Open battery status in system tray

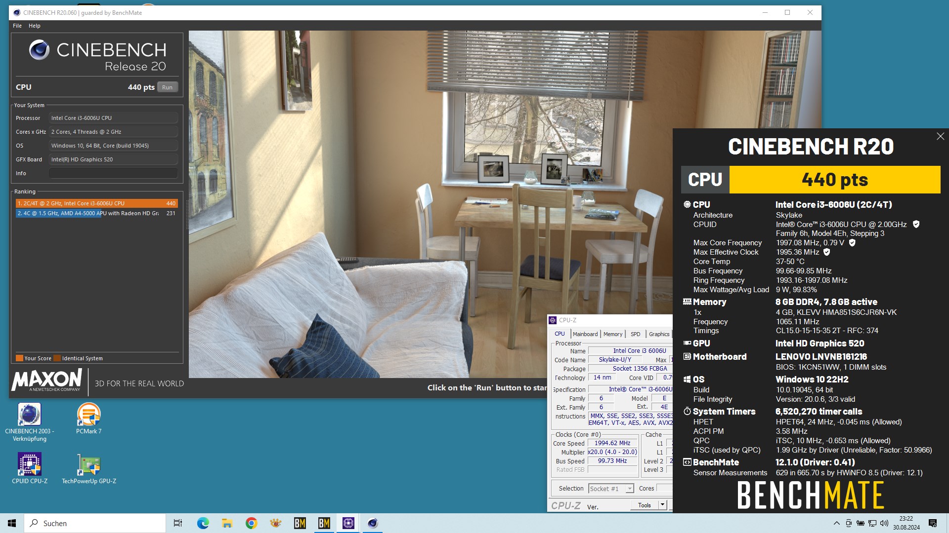pos(861,523)
